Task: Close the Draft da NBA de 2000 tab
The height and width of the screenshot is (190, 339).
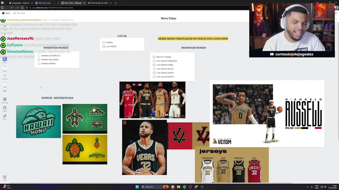Action: [111, 3]
